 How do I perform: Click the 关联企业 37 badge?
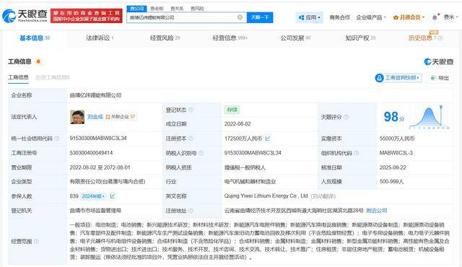tap(121, 117)
